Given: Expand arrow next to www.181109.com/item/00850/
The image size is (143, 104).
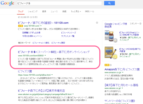Looking at the screenshot, I should click(x=45, y=55).
